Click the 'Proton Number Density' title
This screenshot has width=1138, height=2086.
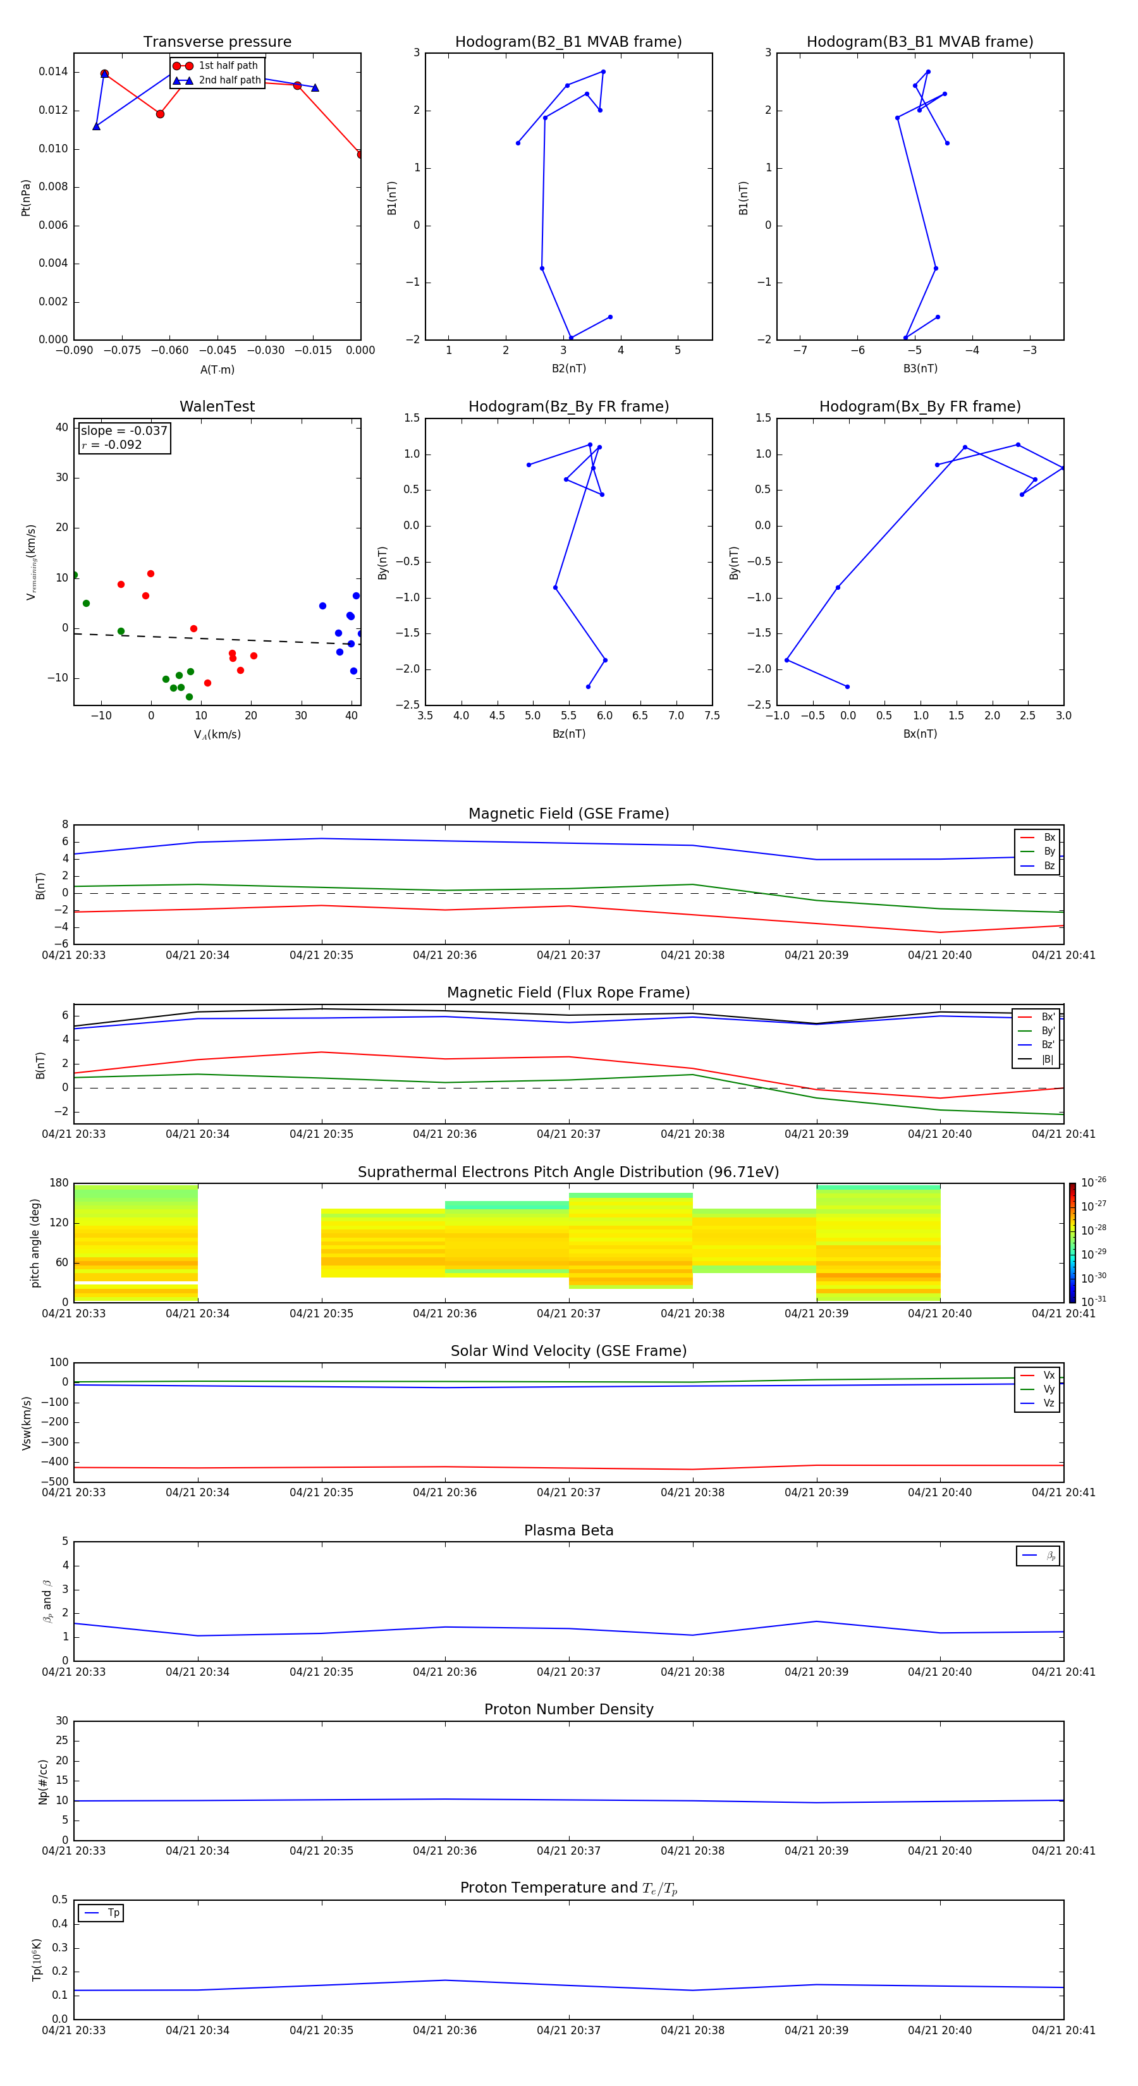point(568,1709)
